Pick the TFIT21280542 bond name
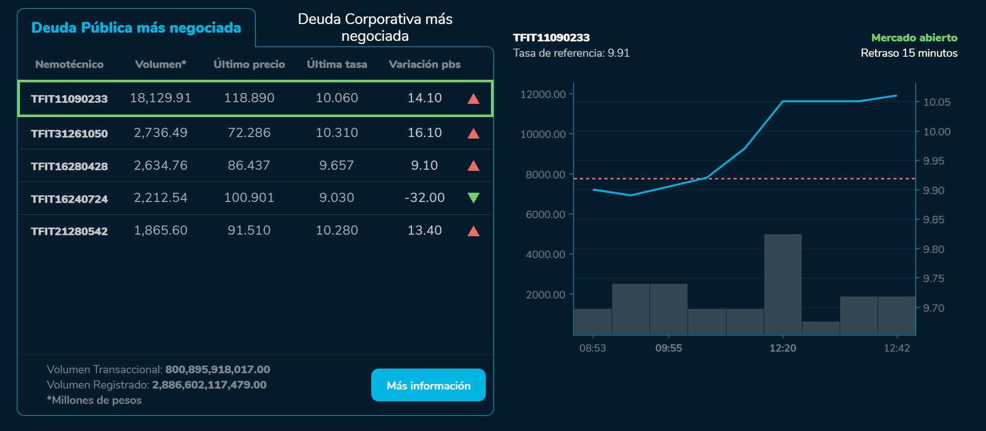This screenshot has height=431, width=986. coord(70,231)
